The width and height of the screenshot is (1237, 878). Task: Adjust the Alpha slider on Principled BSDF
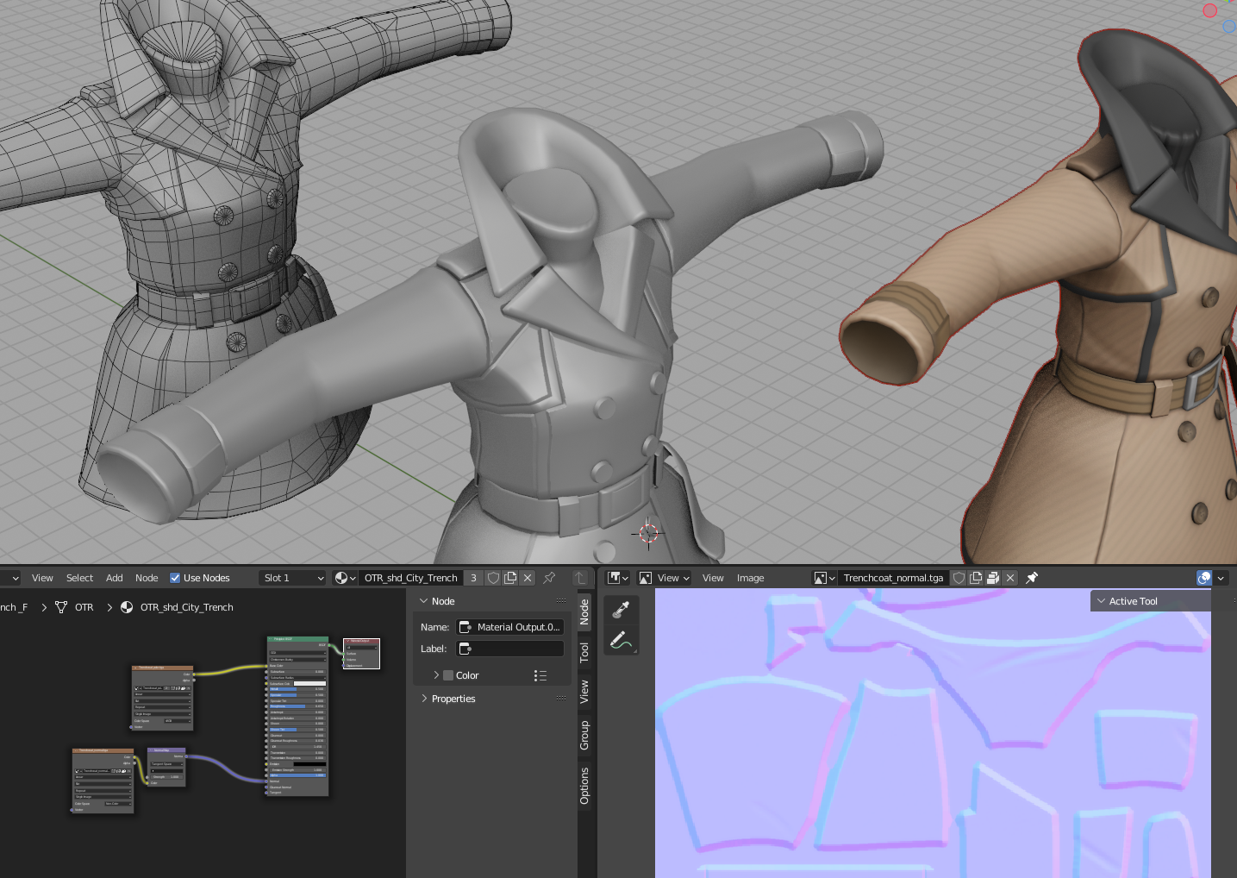click(297, 775)
